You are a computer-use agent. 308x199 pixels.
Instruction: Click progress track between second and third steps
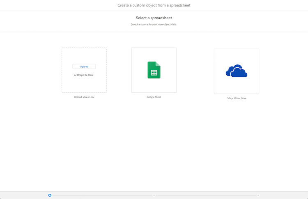205,195
